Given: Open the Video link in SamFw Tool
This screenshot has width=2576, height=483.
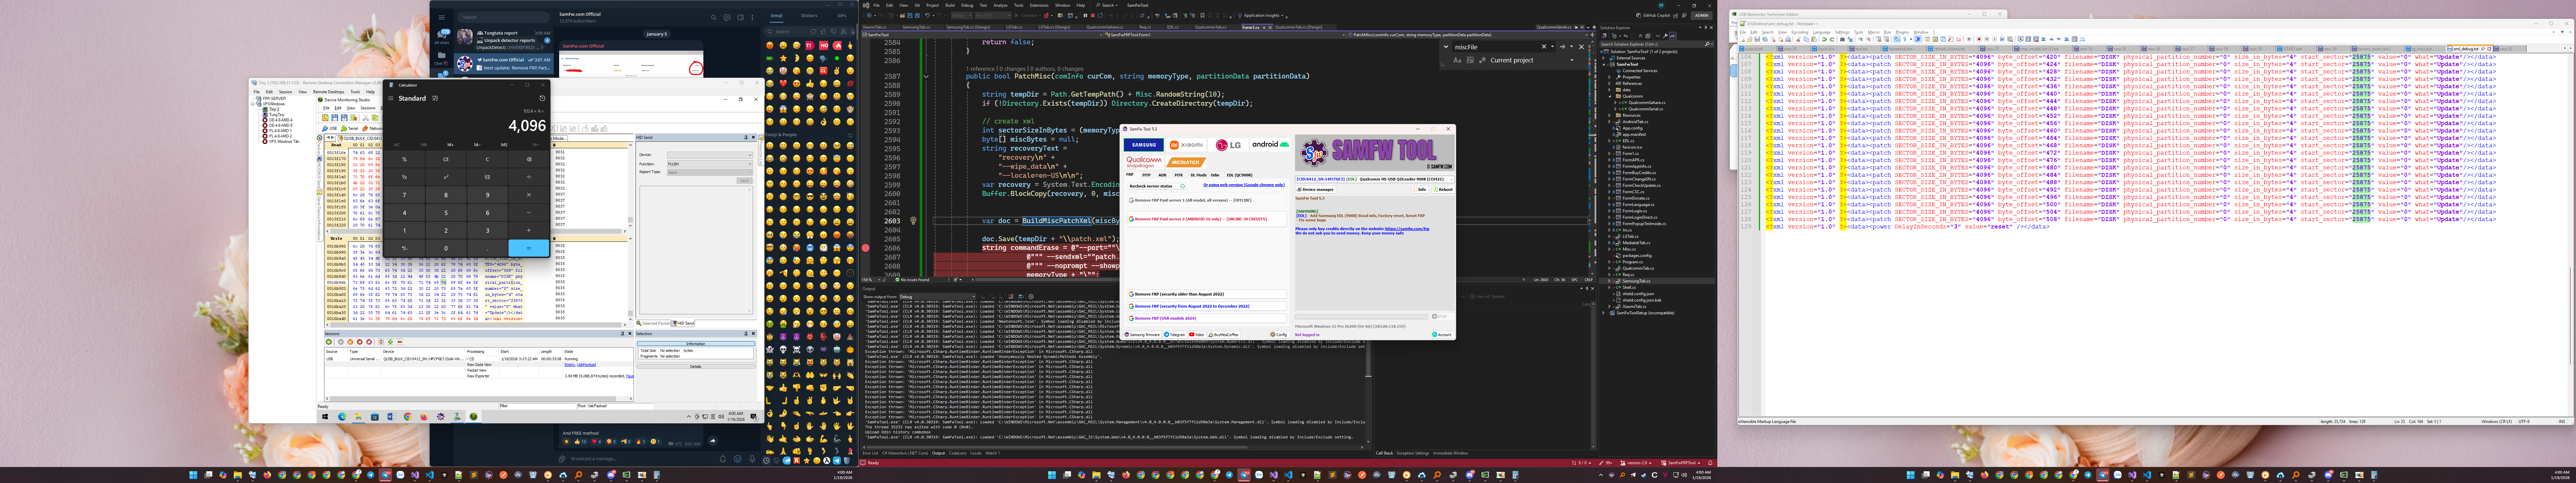Looking at the screenshot, I should pyautogui.click(x=1197, y=335).
